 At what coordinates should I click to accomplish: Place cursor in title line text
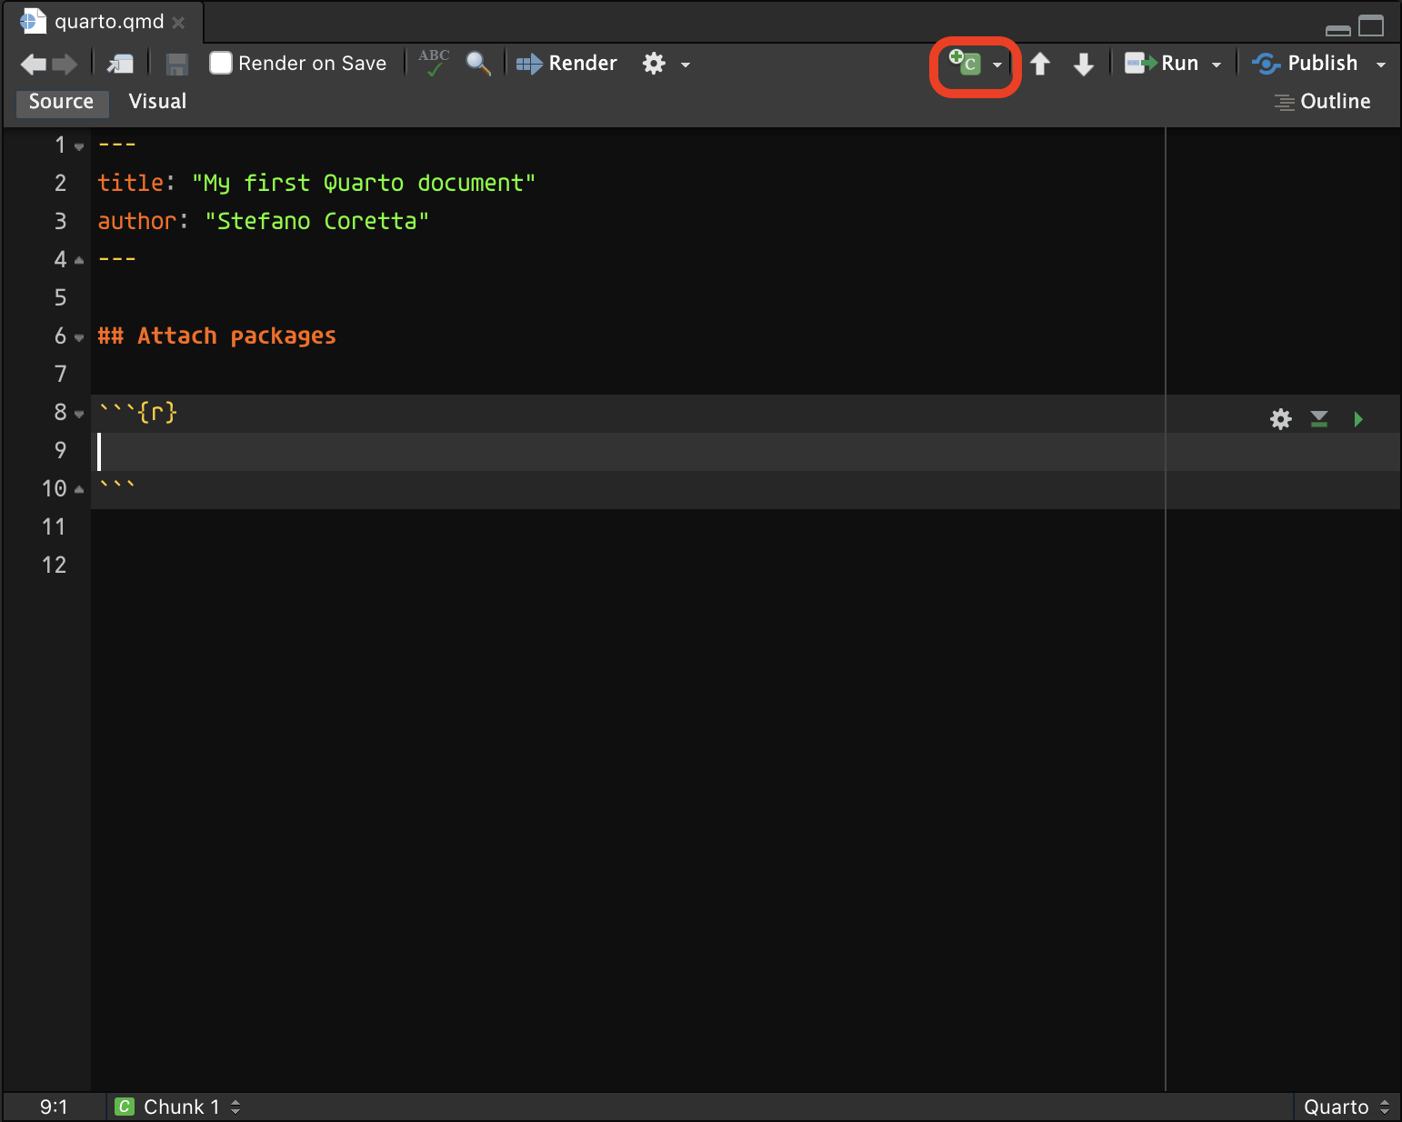click(x=316, y=183)
